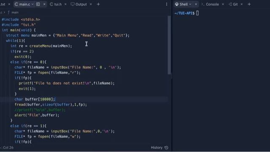Click on 'fopen(fileName,"w")' line
This screenshot has width=270, height=152.
point(48,137)
